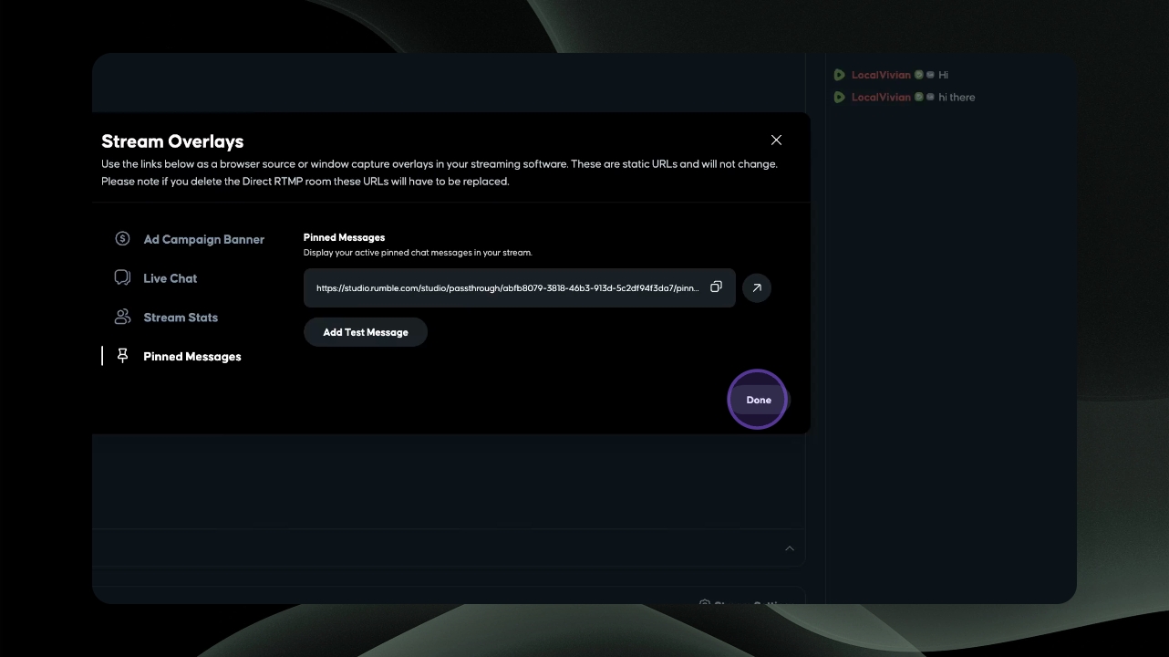This screenshot has height=657, width=1169.
Task: Select the Stream Stats tab
Action: click(x=166, y=318)
